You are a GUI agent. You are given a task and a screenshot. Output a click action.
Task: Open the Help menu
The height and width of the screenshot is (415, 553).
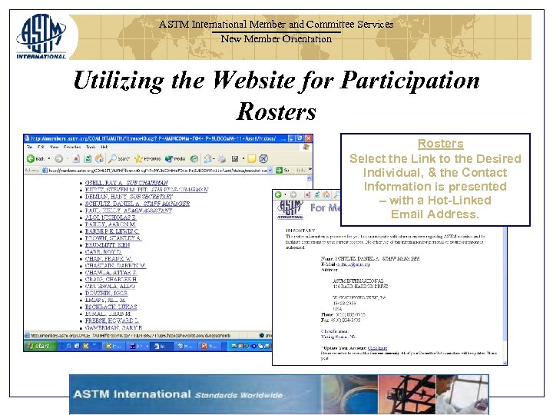point(104,147)
